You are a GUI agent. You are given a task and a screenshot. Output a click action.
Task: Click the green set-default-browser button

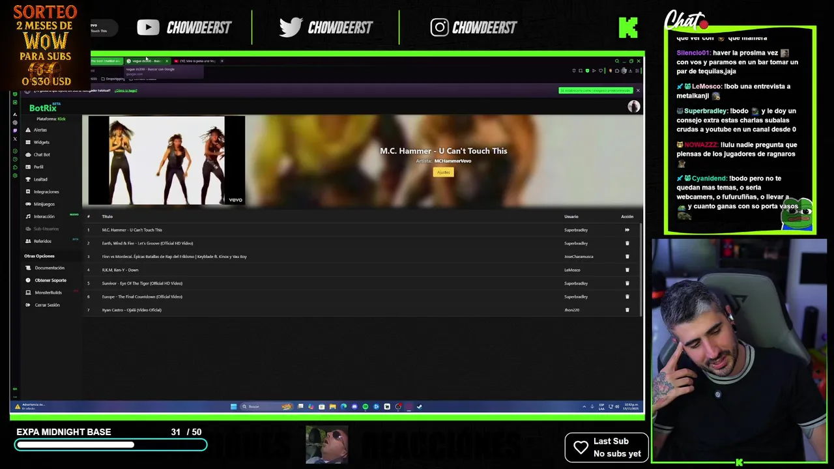coord(596,91)
